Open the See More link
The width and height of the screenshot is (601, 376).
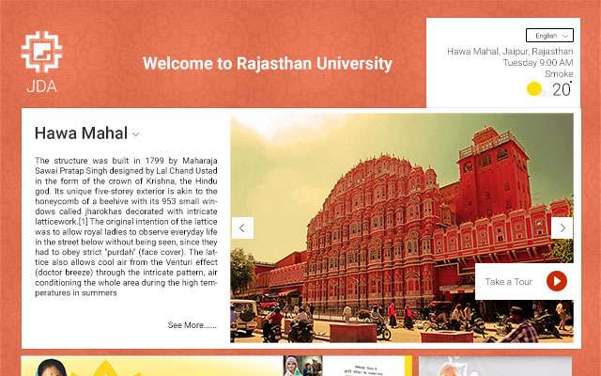point(192,325)
